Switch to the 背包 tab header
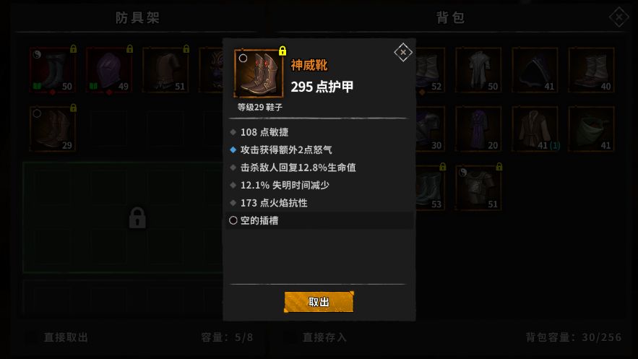The width and height of the screenshot is (638, 359). (x=450, y=17)
